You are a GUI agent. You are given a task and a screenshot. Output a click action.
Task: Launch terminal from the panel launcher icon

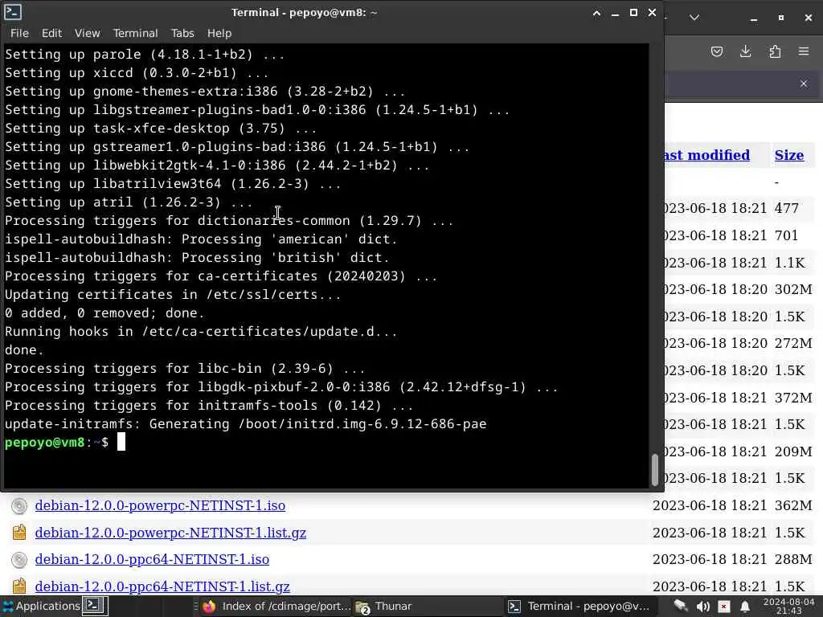tap(95, 606)
